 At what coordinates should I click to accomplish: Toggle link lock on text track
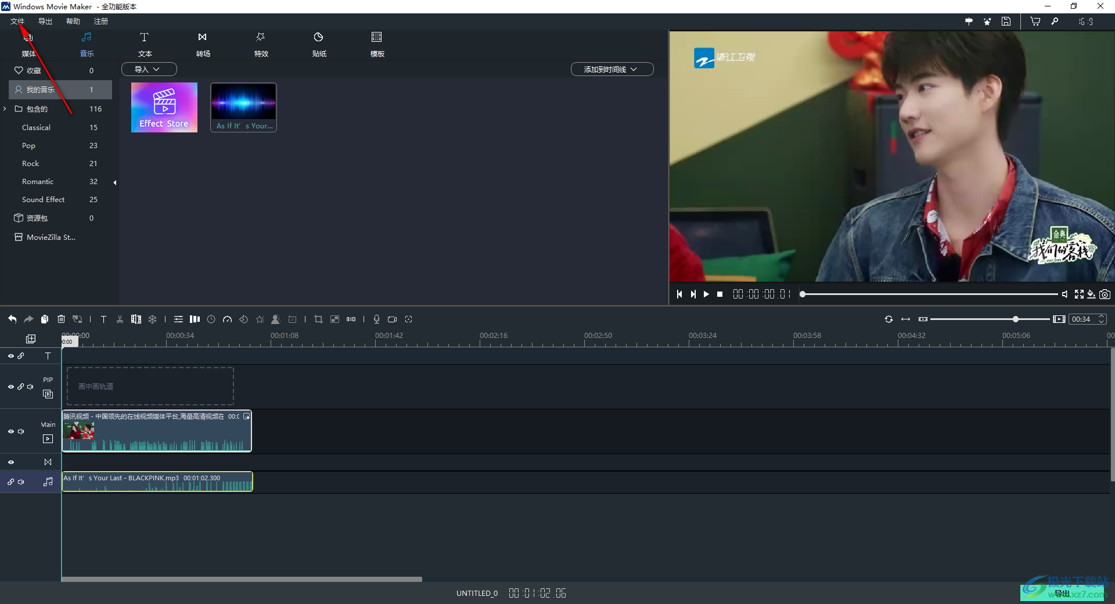click(x=21, y=356)
